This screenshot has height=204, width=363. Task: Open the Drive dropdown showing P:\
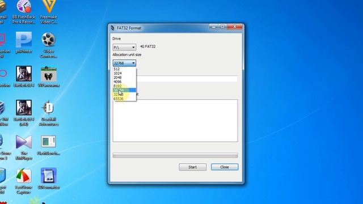coord(124,47)
